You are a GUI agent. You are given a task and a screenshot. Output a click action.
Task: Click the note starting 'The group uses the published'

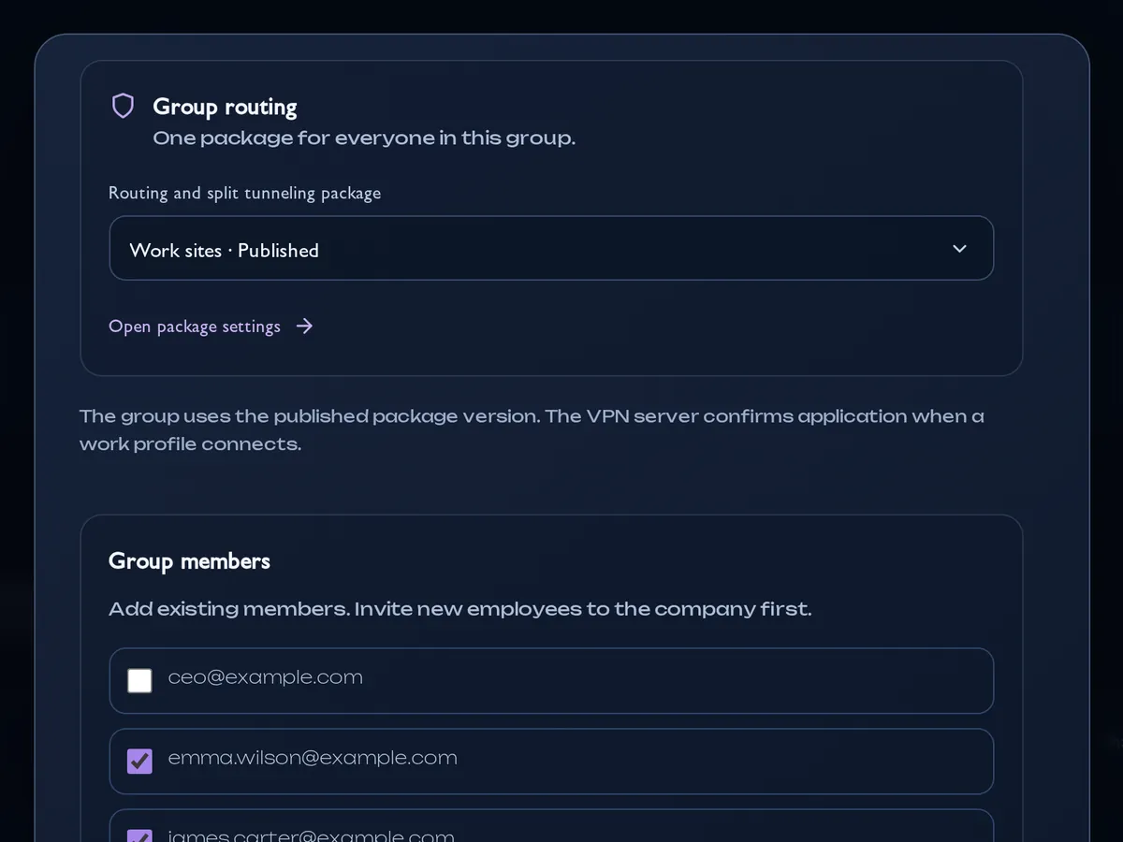tap(532, 429)
